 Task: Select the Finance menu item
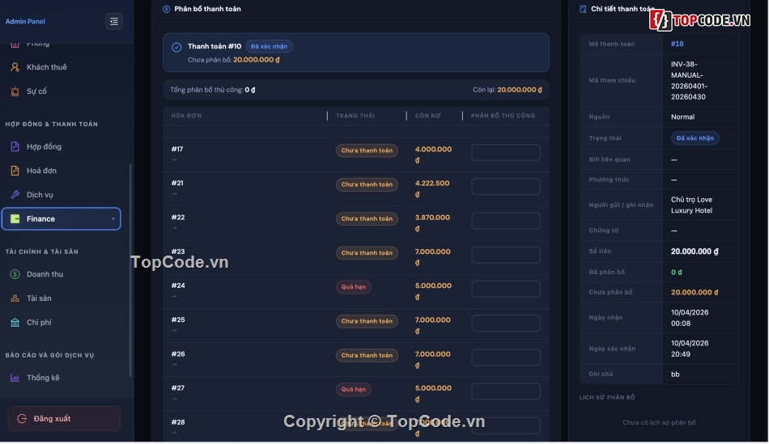point(62,219)
